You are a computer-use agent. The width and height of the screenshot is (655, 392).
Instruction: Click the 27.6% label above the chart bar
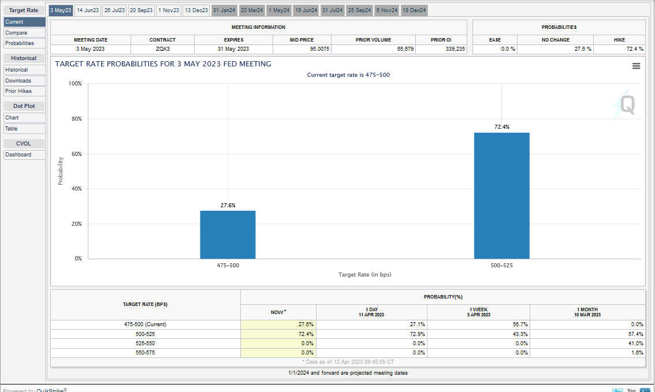point(228,206)
